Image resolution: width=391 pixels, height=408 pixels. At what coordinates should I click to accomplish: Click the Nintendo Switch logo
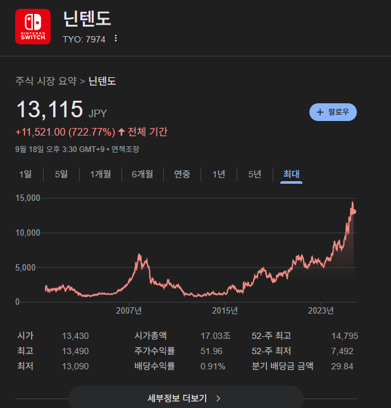(x=33, y=27)
